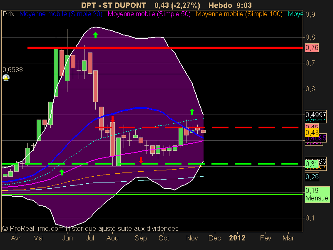Click the alert bell icon below 0,6588
333x250 pixels.
pos(6,78)
